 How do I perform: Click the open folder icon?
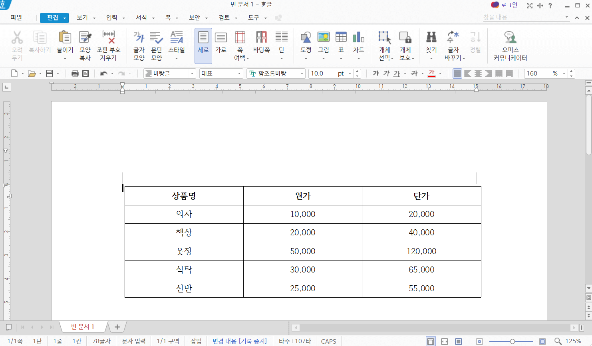[32, 74]
